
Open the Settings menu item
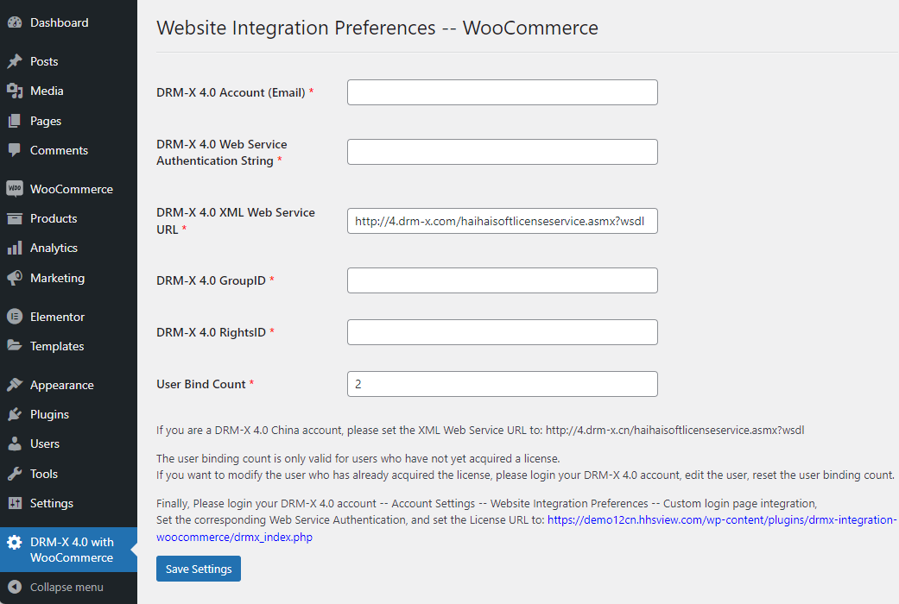52,503
